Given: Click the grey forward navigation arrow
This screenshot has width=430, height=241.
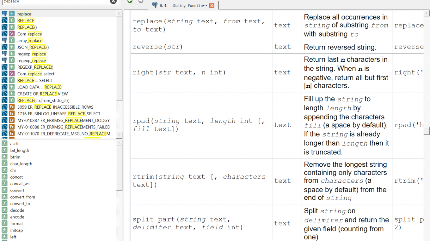Looking at the screenshot, I should (x=141, y=2).
